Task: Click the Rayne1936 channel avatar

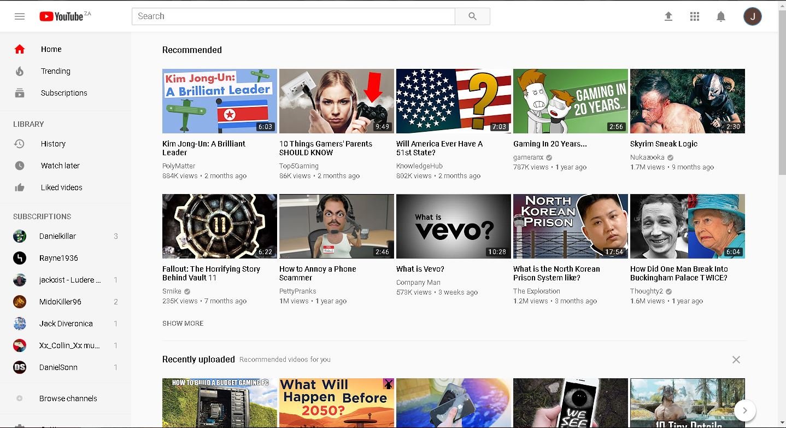Action: (20, 258)
